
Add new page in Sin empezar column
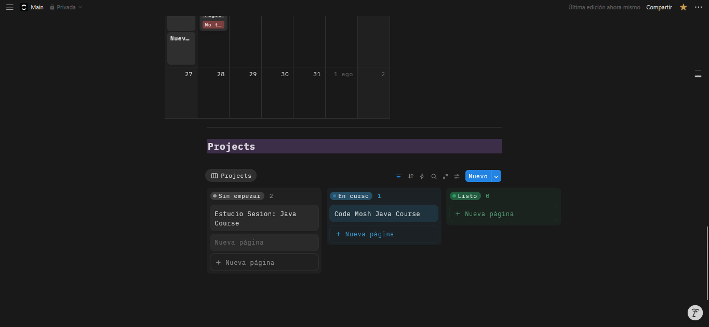click(x=264, y=262)
